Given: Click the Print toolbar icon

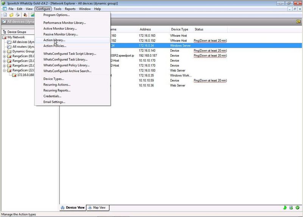Looking at the screenshot, I should click(x=17, y=15).
